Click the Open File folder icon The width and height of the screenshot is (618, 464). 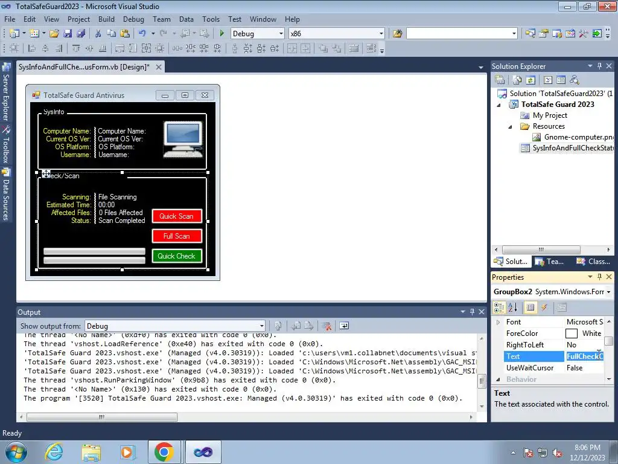(54, 34)
